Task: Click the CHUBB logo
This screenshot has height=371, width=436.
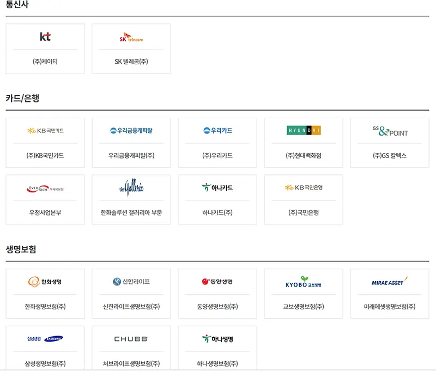Action: (x=131, y=339)
